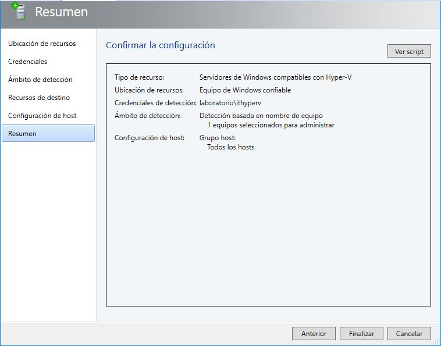
Task: Click the Todos los hosts entry
Action: pos(230,147)
